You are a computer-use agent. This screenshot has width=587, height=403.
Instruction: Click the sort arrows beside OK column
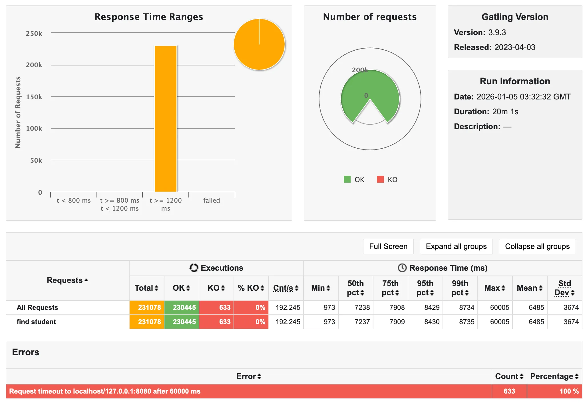[188, 288]
